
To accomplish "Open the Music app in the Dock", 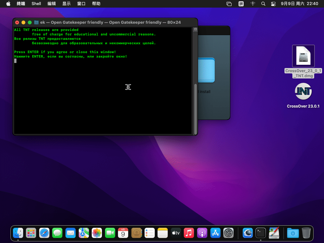I will click(189, 233).
